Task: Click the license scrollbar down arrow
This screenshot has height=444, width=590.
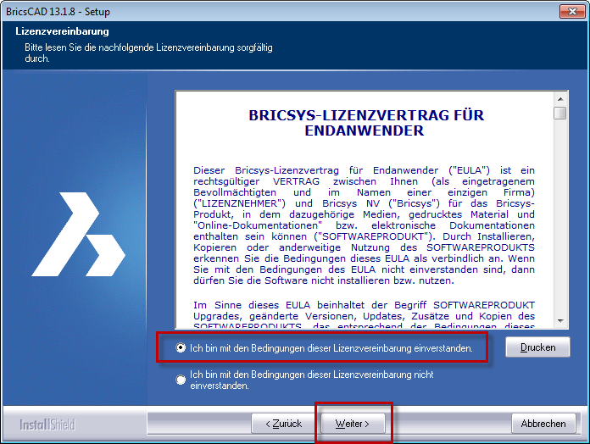Action: tap(559, 320)
